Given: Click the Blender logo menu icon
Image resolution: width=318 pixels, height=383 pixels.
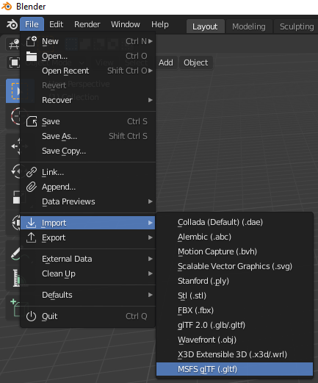Looking at the screenshot, I should pos(12,24).
